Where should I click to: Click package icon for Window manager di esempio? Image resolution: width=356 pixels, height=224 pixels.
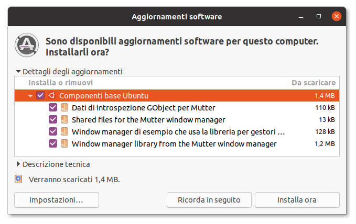click(64, 131)
